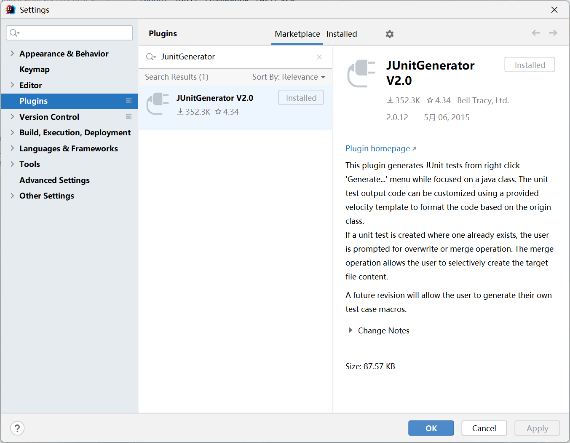Switch to the Installed tab
Screen dimensions: 570x443
click(x=342, y=34)
